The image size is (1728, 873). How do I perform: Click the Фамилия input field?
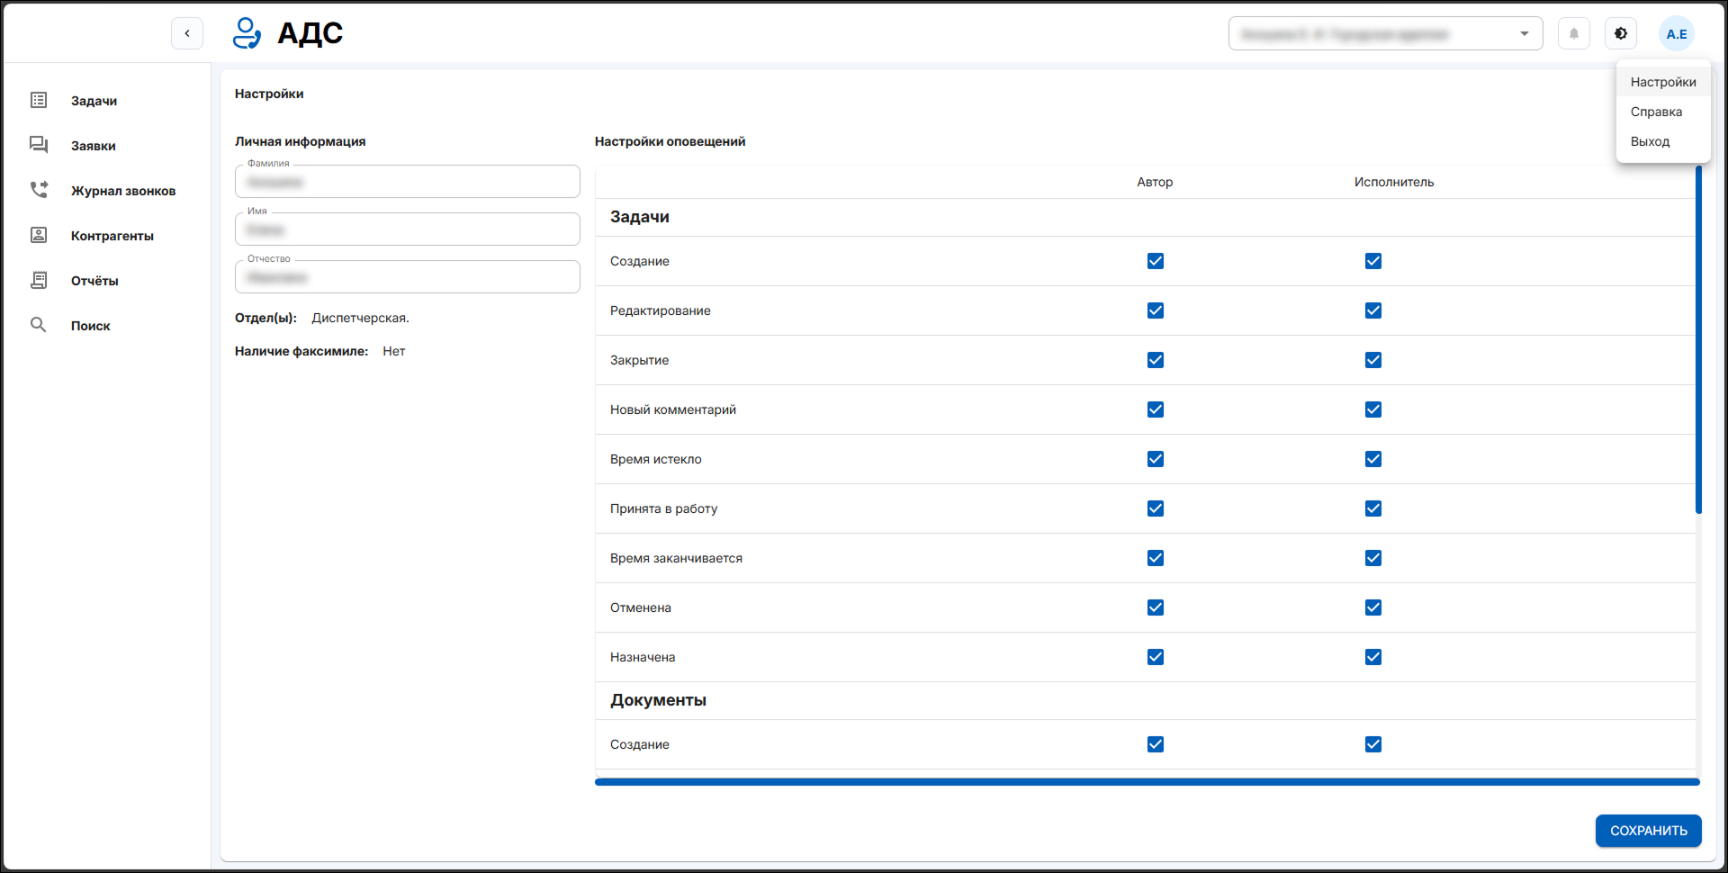(407, 182)
